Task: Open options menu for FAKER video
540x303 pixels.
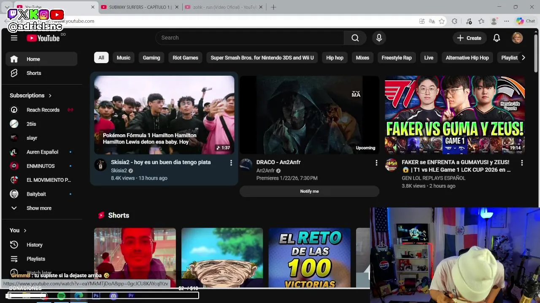Action: [x=522, y=162]
